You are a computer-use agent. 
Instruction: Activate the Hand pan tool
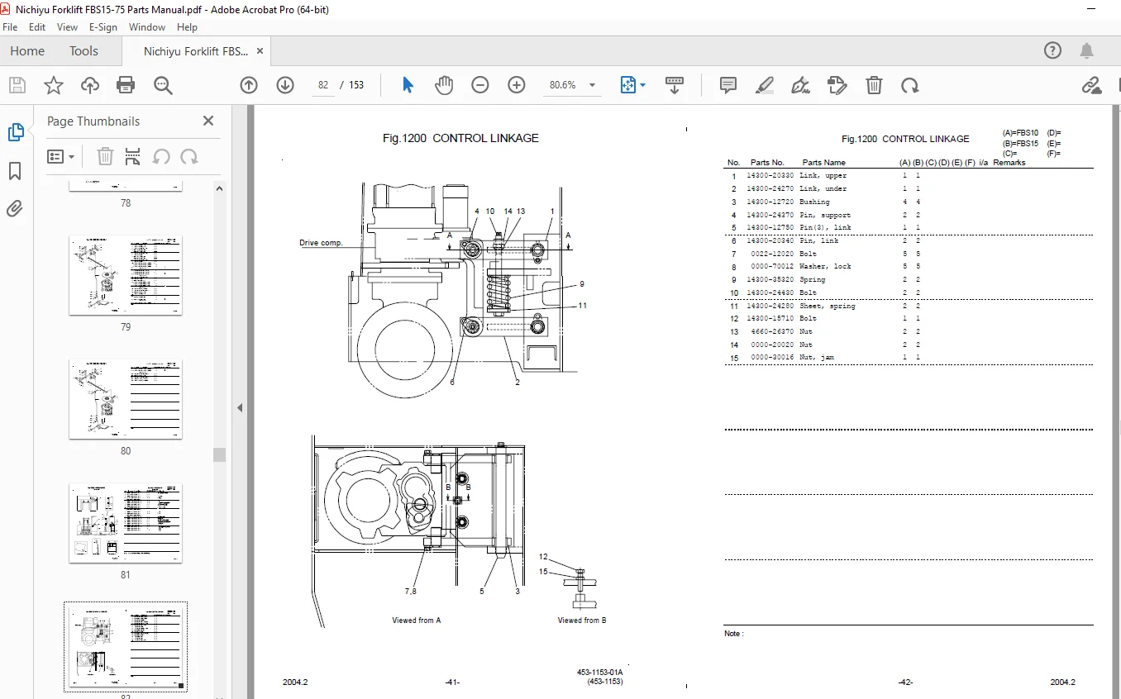pos(445,85)
